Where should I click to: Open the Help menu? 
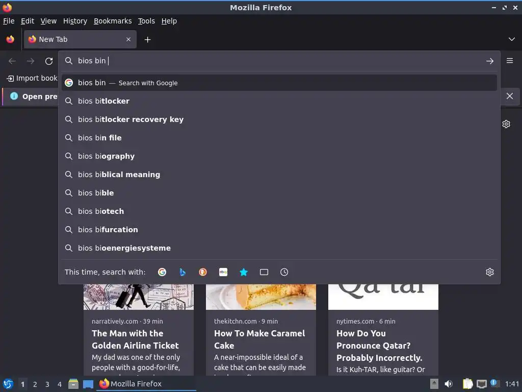tap(169, 21)
